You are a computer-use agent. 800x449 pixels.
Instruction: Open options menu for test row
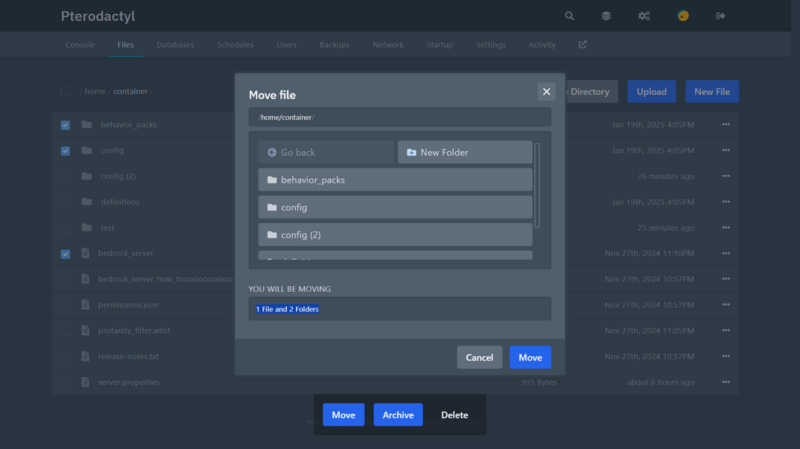(x=726, y=227)
